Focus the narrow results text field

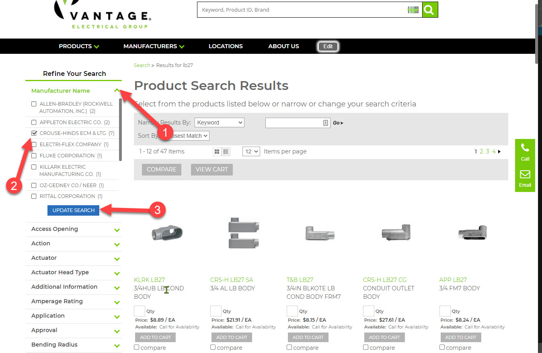coord(298,123)
